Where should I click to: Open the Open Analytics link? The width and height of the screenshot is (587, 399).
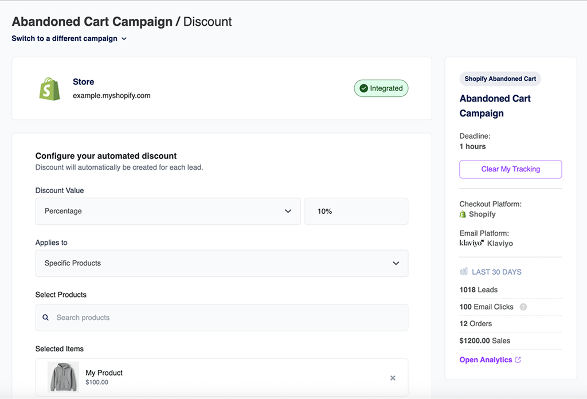click(486, 360)
